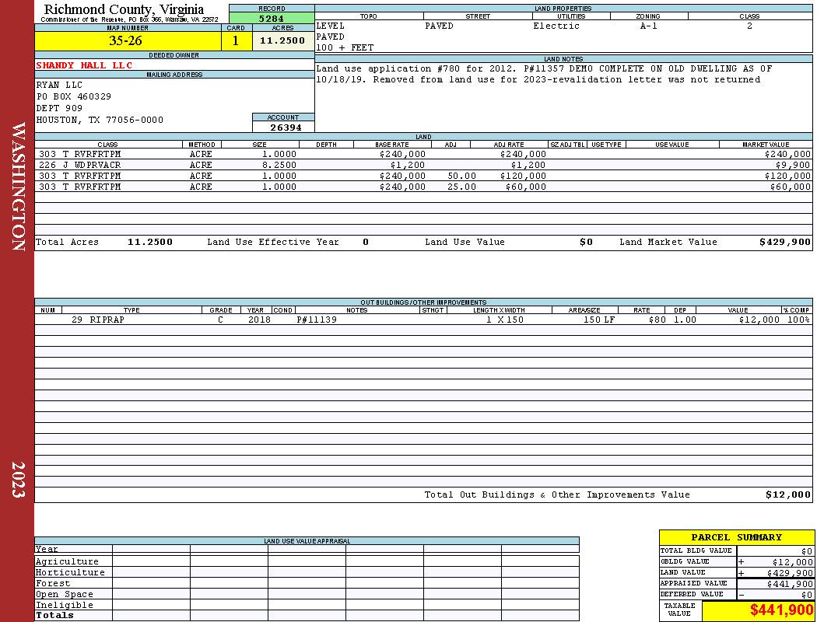The width and height of the screenshot is (817, 622).
Task: Select account number 26394
Action: point(286,127)
